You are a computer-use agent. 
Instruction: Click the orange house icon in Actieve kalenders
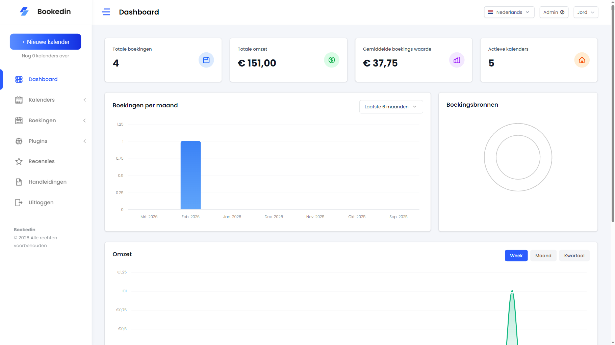coord(582,60)
